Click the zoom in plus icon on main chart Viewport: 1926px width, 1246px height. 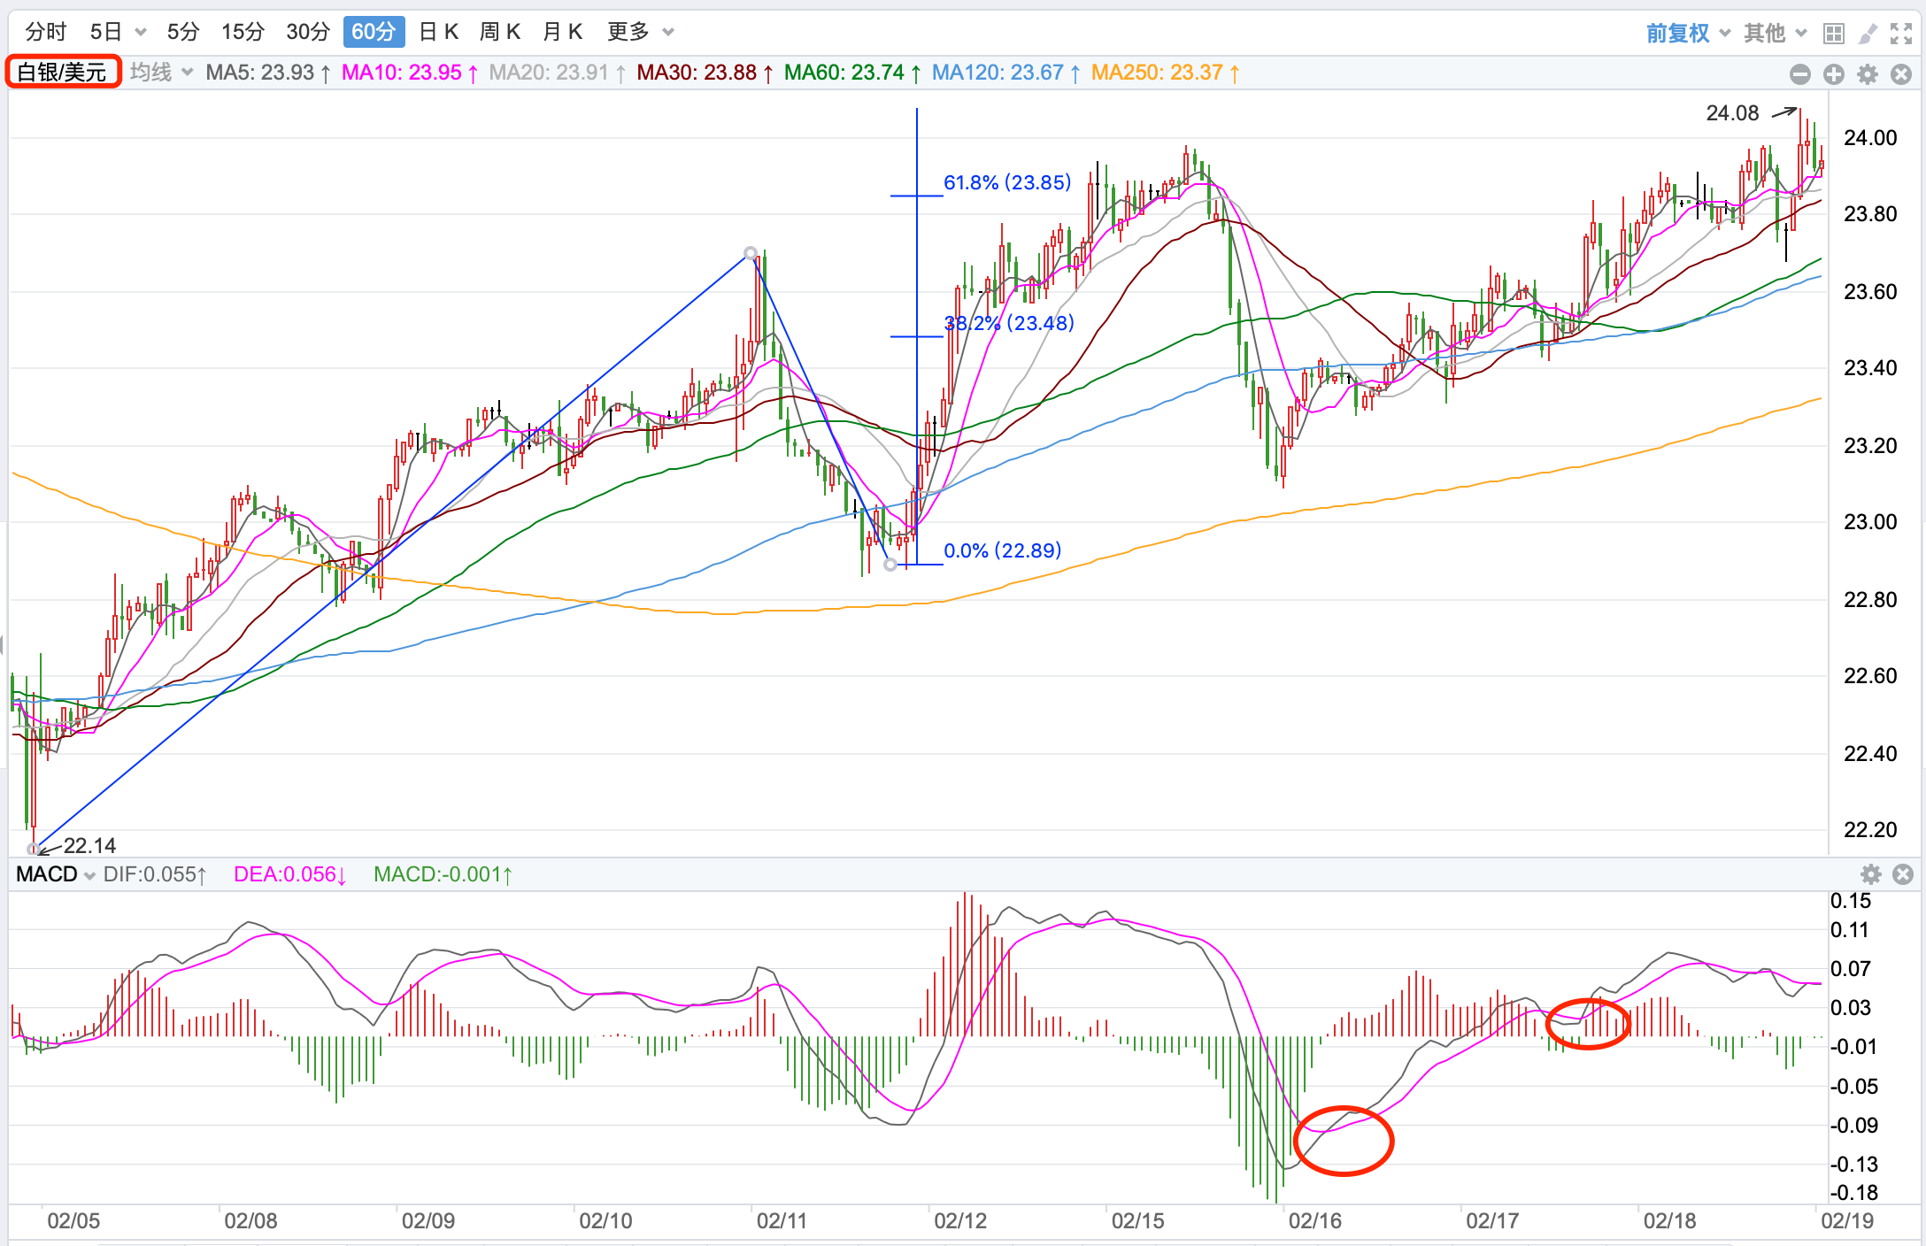pyautogui.click(x=1834, y=74)
